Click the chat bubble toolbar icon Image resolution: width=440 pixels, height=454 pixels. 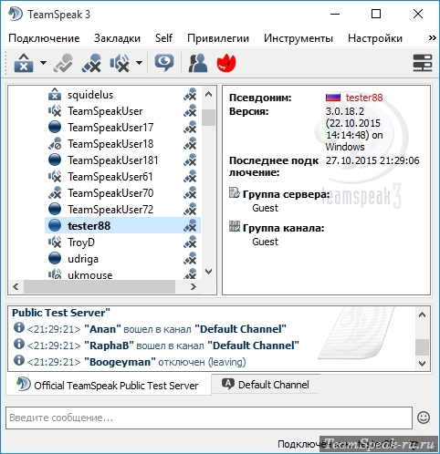(164, 63)
